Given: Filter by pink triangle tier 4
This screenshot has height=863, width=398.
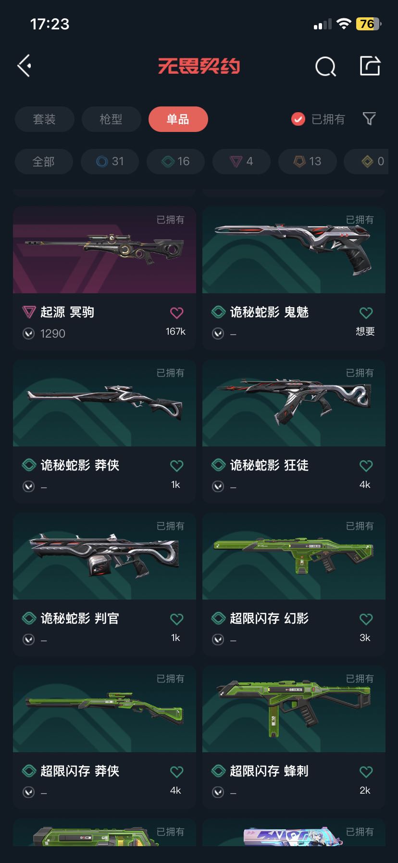Looking at the screenshot, I should (241, 161).
